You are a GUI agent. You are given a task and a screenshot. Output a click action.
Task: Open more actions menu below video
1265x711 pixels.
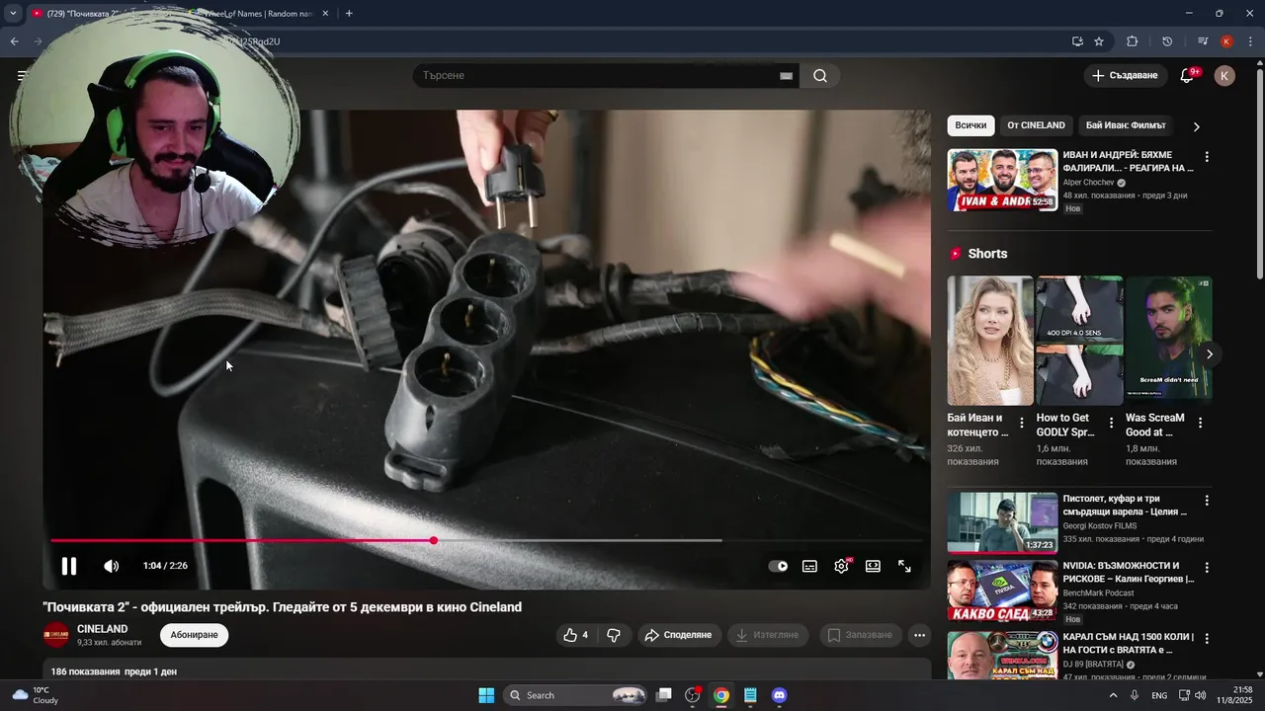tap(919, 635)
